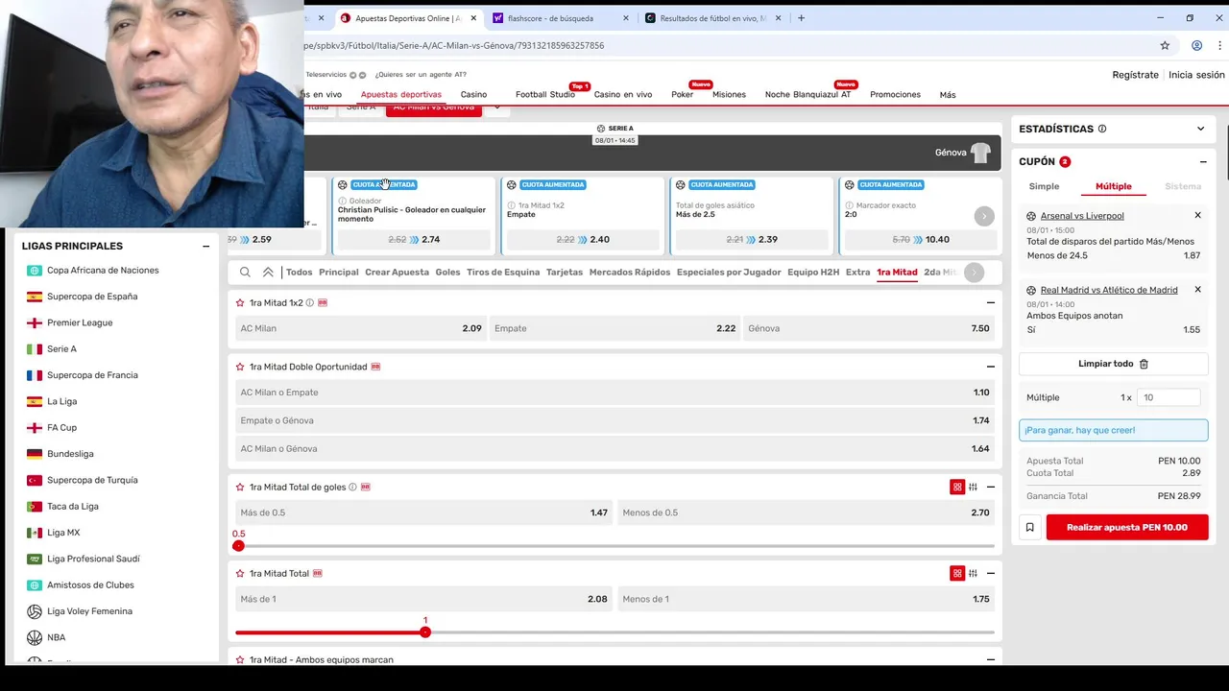Click the 1ra Mitad Total line slider handle
Viewport: 1229px width, 691px height.
[425, 632]
